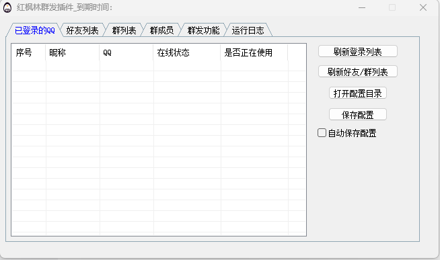Close the 红枫林群发插件 window
Viewport: 440px width, 260px height.
pos(423,7)
